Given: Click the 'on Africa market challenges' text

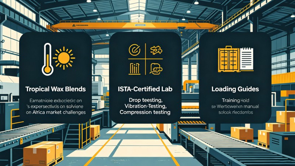Looking at the screenshot, I should click(x=56, y=112).
